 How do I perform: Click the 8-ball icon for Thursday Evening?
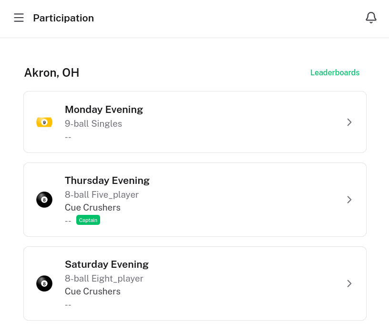(x=44, y=200)
